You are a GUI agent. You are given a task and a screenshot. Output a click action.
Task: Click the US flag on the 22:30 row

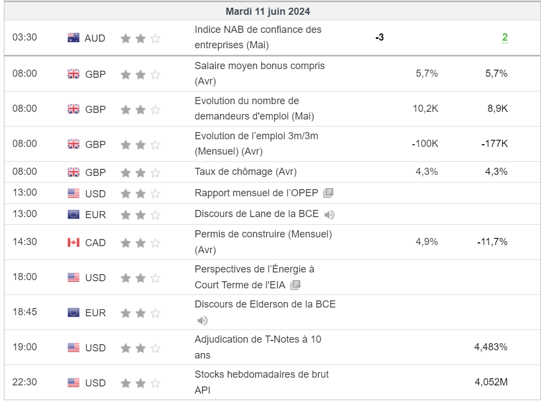click(x=73, y=383)
